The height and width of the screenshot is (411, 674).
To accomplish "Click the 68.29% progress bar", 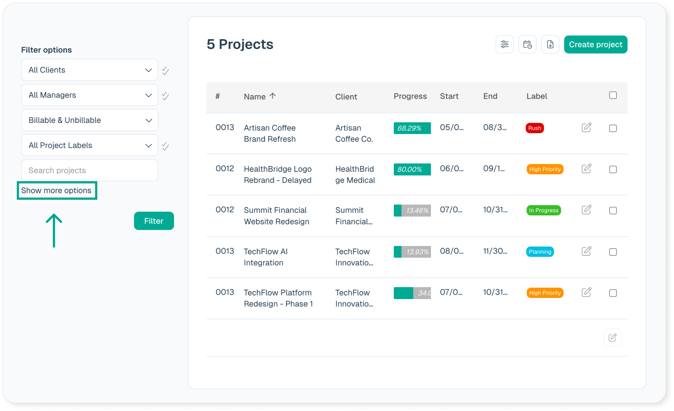I will (x=412, y=128).
